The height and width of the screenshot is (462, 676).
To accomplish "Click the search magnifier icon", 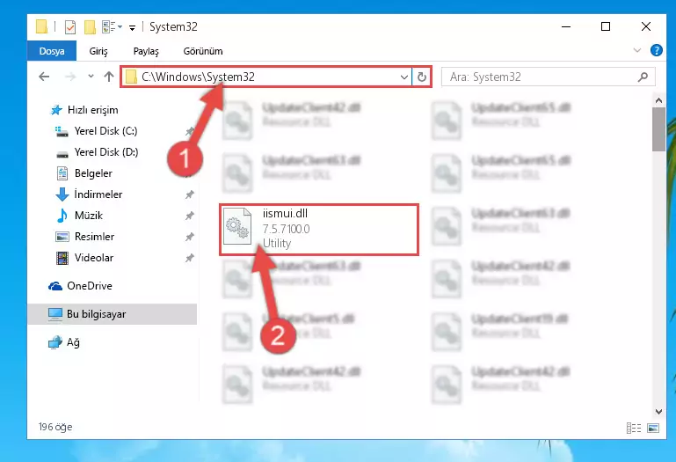I will 643,77.
